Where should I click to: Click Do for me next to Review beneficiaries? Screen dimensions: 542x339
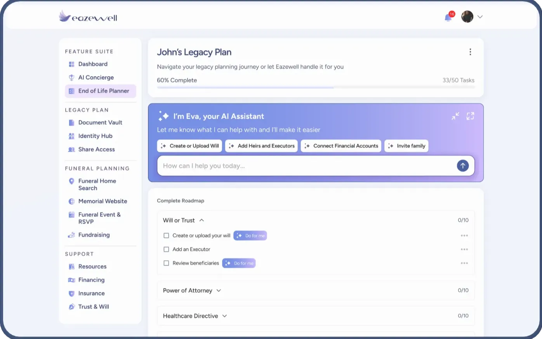click(239, 263)
